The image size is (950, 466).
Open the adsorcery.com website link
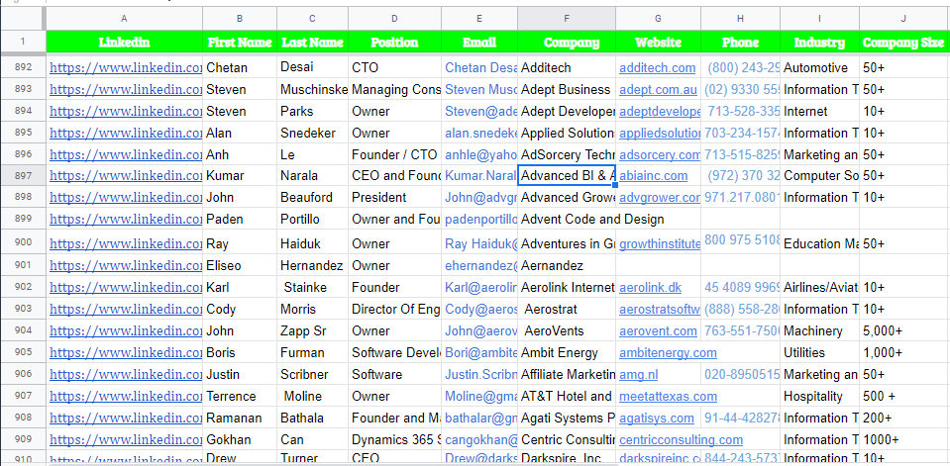pyautogui.click(x=660, y=154)
